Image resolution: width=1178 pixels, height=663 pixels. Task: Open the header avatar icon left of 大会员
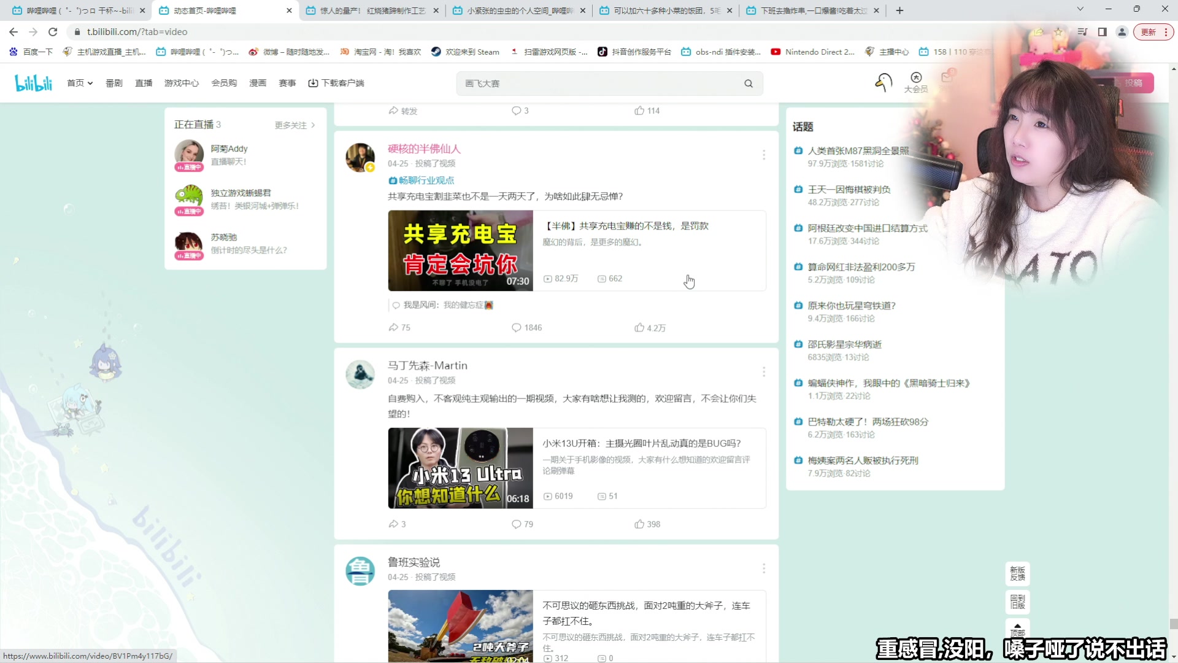point(883,82)
